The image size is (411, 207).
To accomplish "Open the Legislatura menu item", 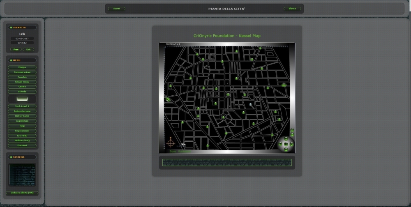I will tap(22, 121).
